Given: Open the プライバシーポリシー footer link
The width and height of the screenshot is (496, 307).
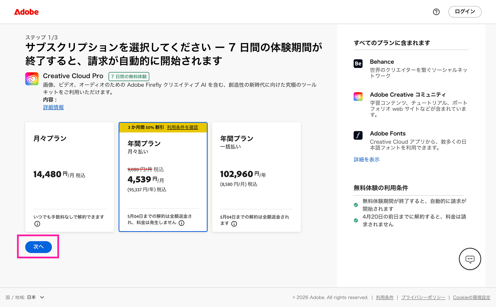Looking at the screenshot, I should (x=423, y=297).
